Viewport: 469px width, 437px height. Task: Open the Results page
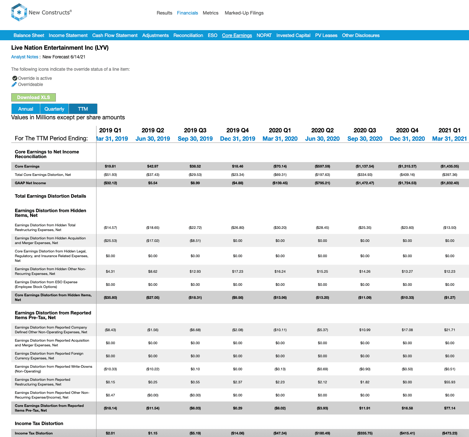coord(164,13)
